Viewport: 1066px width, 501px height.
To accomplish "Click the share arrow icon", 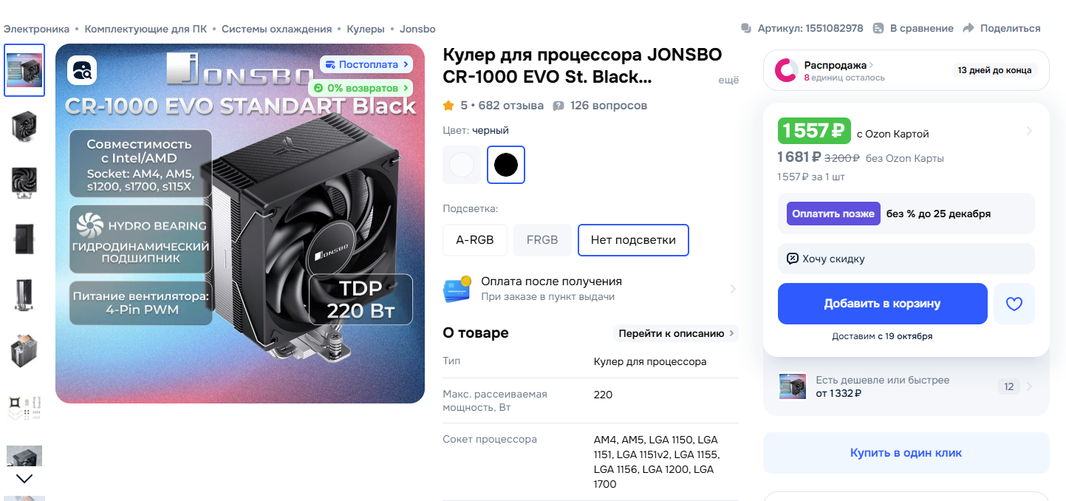I will pos(968,29).
